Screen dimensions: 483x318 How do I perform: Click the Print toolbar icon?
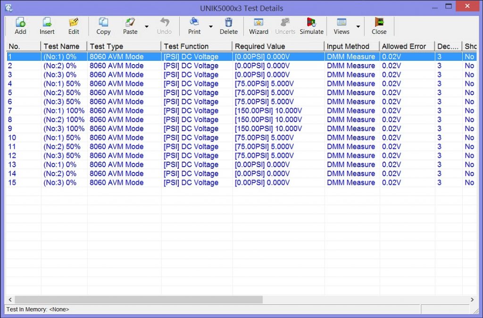coord(194,25)
